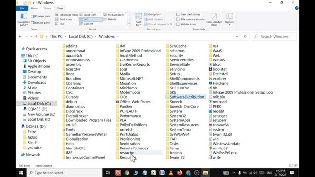Viewport: 315px width, 177px height.
Task: Select the bootstat file
Action: click(218, 69)
